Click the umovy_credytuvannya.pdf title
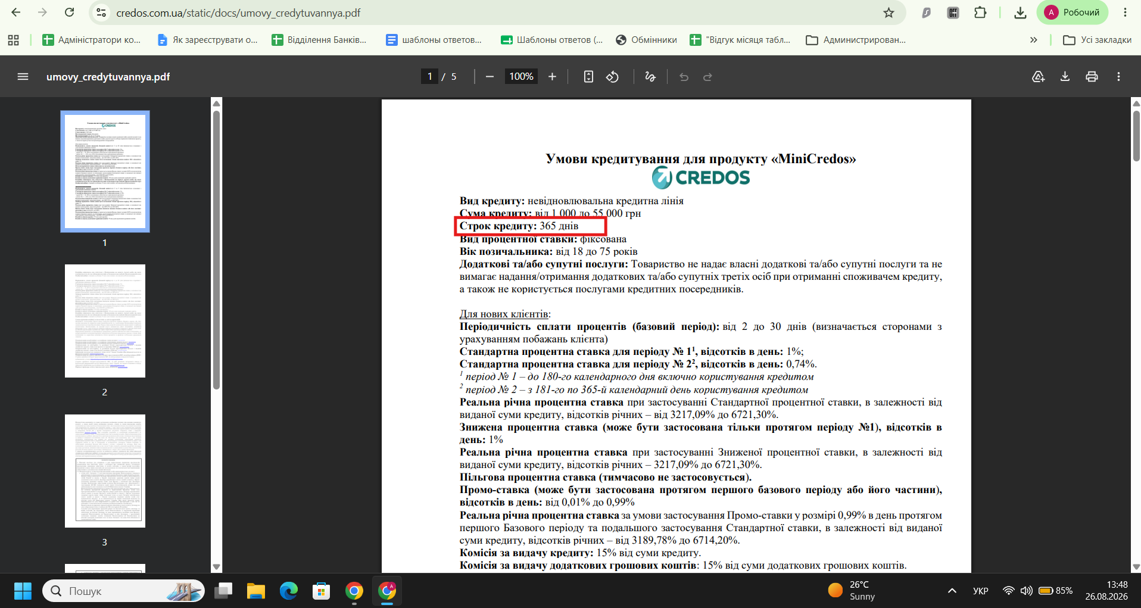This screenshot has height=608, width=1141. click(108, 77)
